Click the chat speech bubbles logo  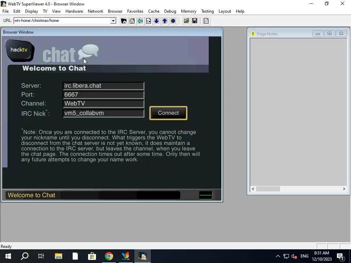pos(88,52)
